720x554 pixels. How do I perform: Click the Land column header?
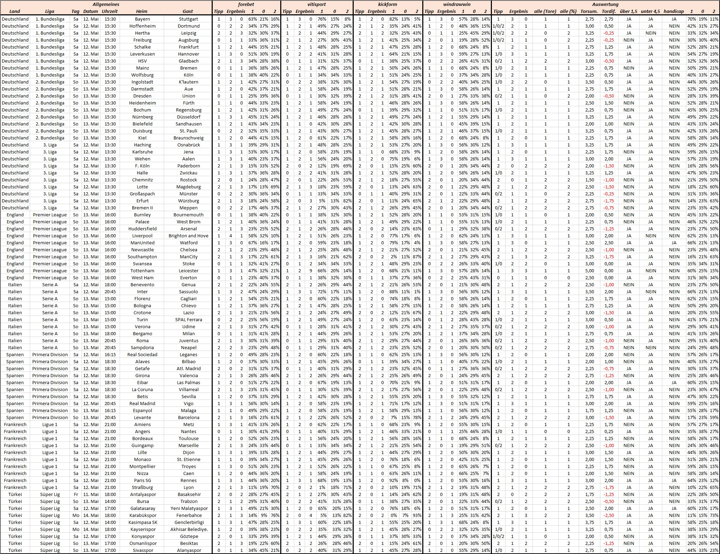pyautogui.click(x=15, y=11)
